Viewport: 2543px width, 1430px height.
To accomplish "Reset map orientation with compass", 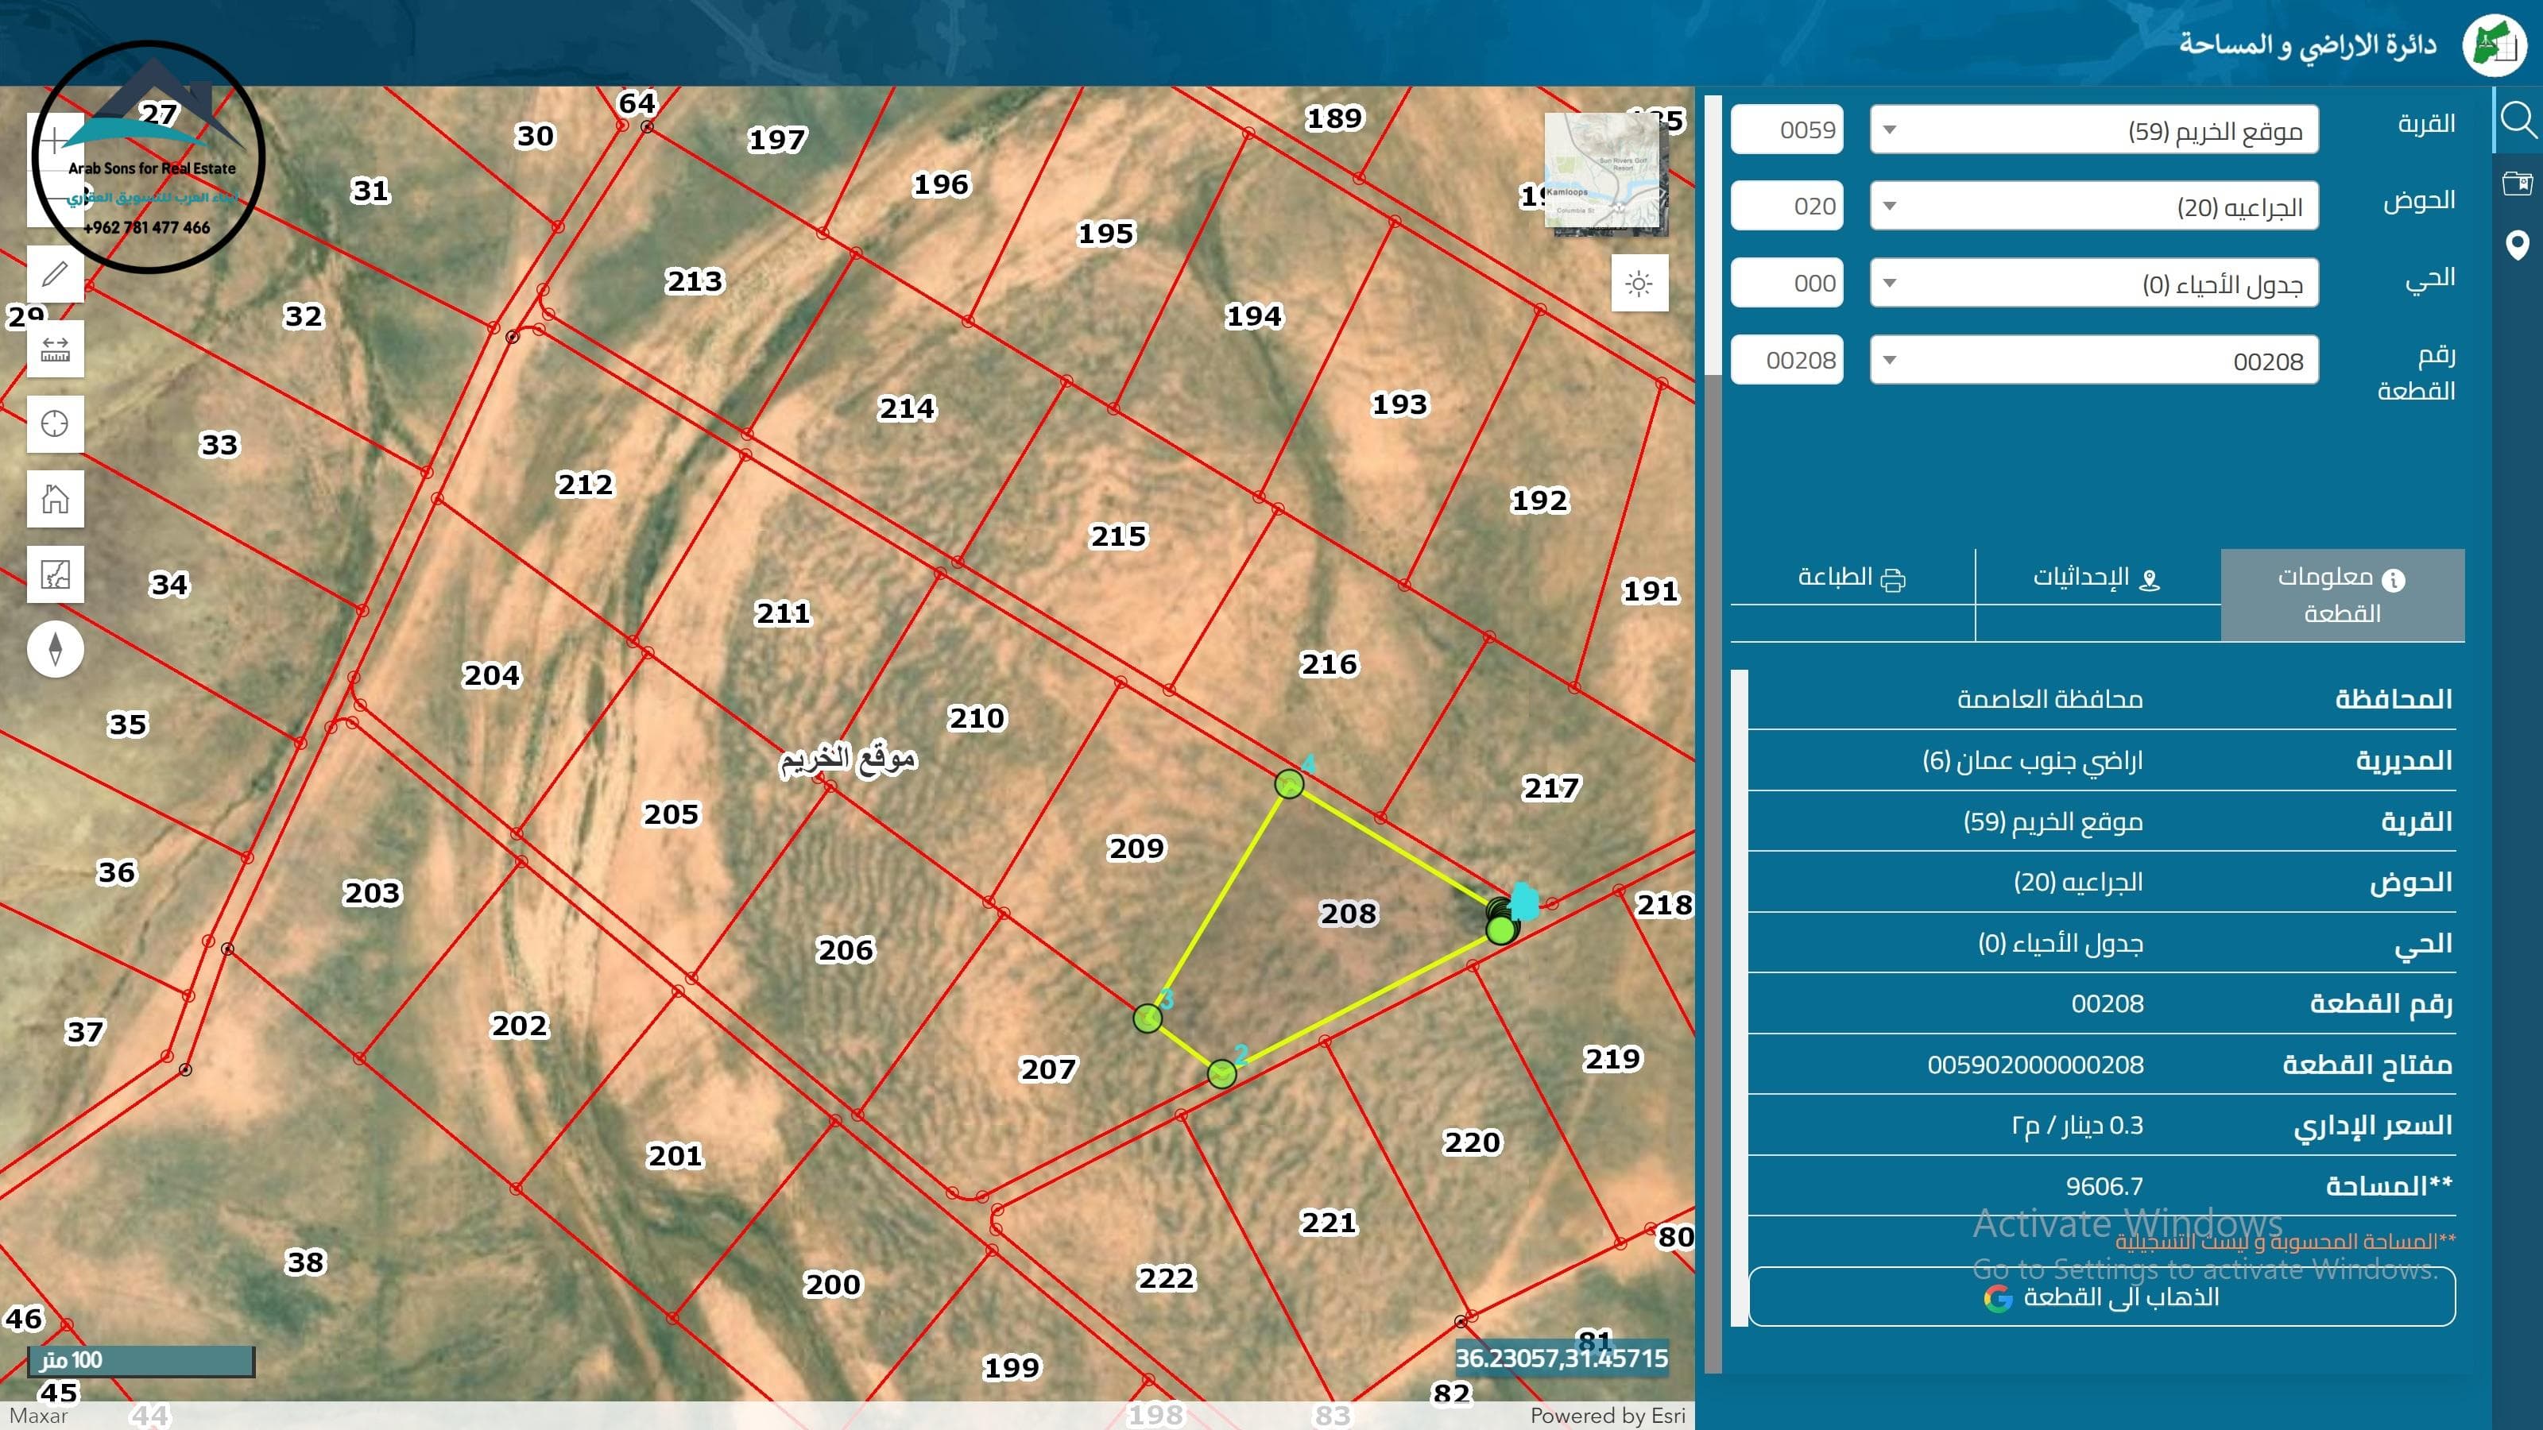I will 56,648.
